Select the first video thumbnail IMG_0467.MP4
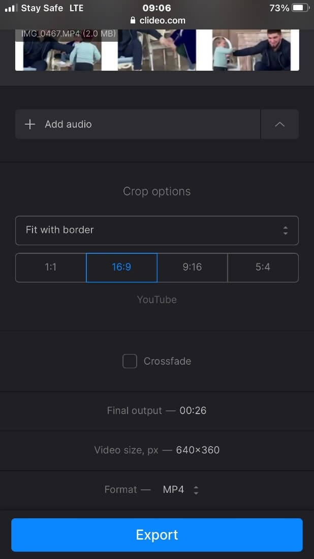 58,50
